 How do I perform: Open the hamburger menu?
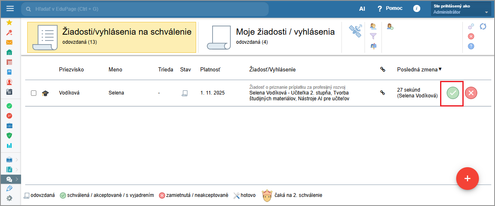point(10,9)
